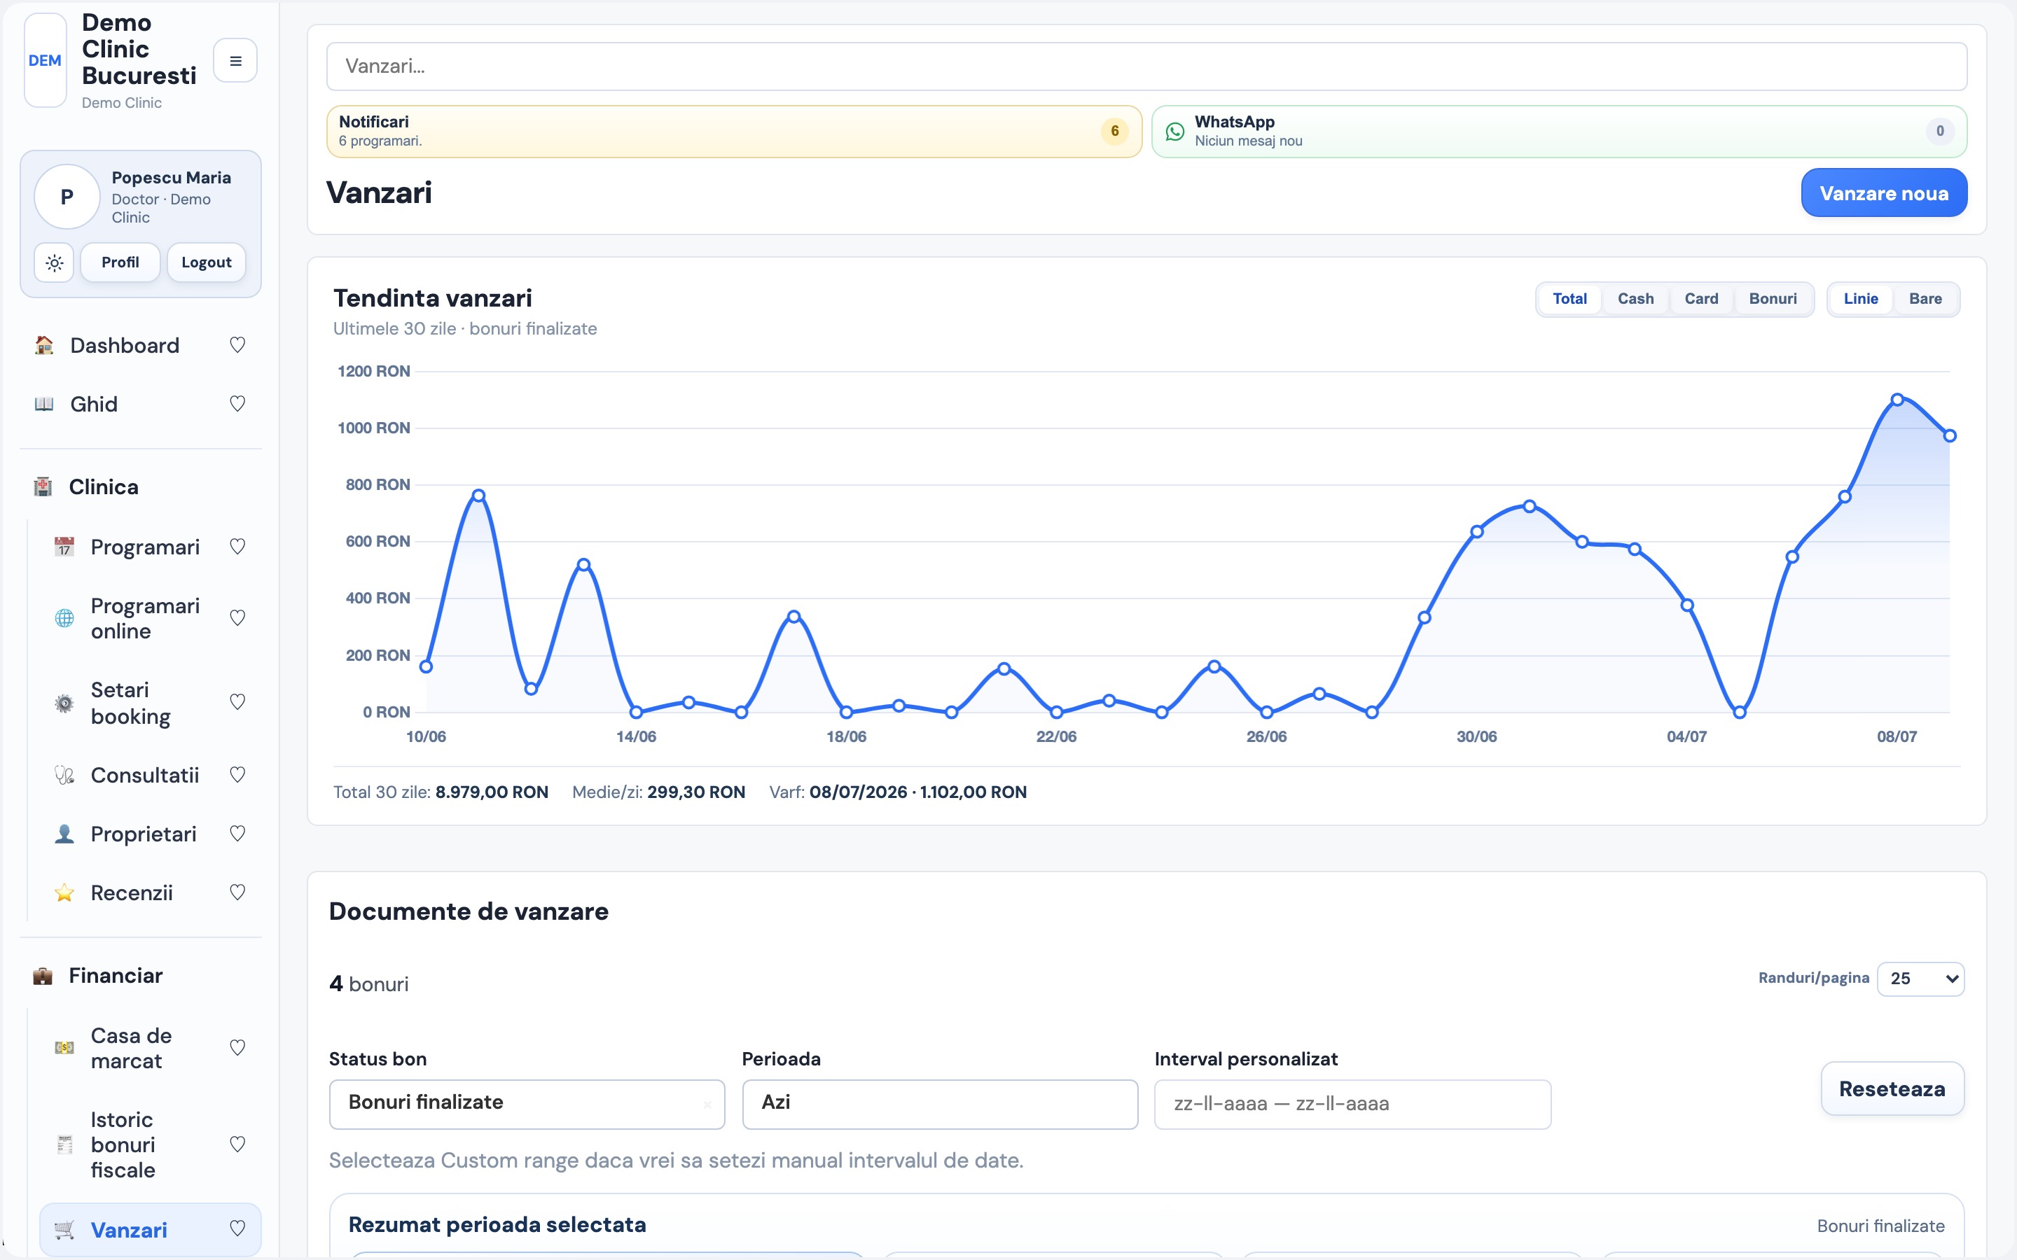The height and width of the screenshot is (1260, 2017).
Task: Click the Consultatii stethoscope icon
Action: click(x=64, y=775)
